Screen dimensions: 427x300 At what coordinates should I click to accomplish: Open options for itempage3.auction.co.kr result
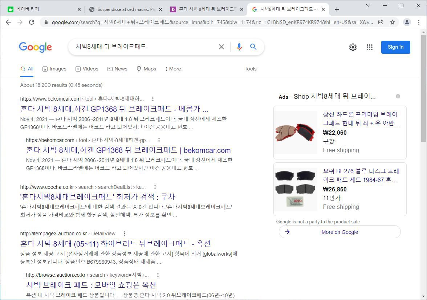[x=125, y=234]
